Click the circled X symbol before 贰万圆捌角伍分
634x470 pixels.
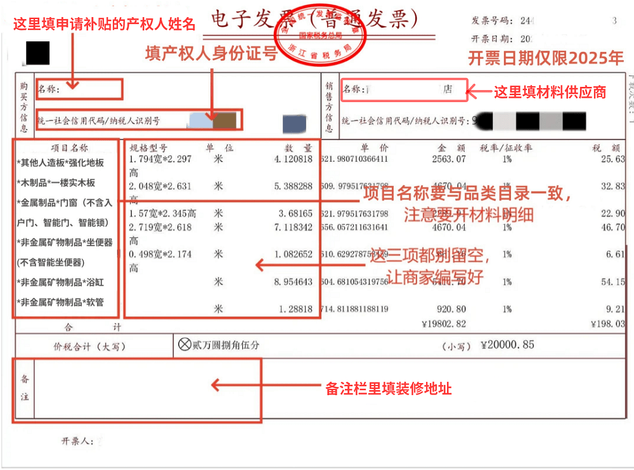pyautogui.click(x=184, y=345)
